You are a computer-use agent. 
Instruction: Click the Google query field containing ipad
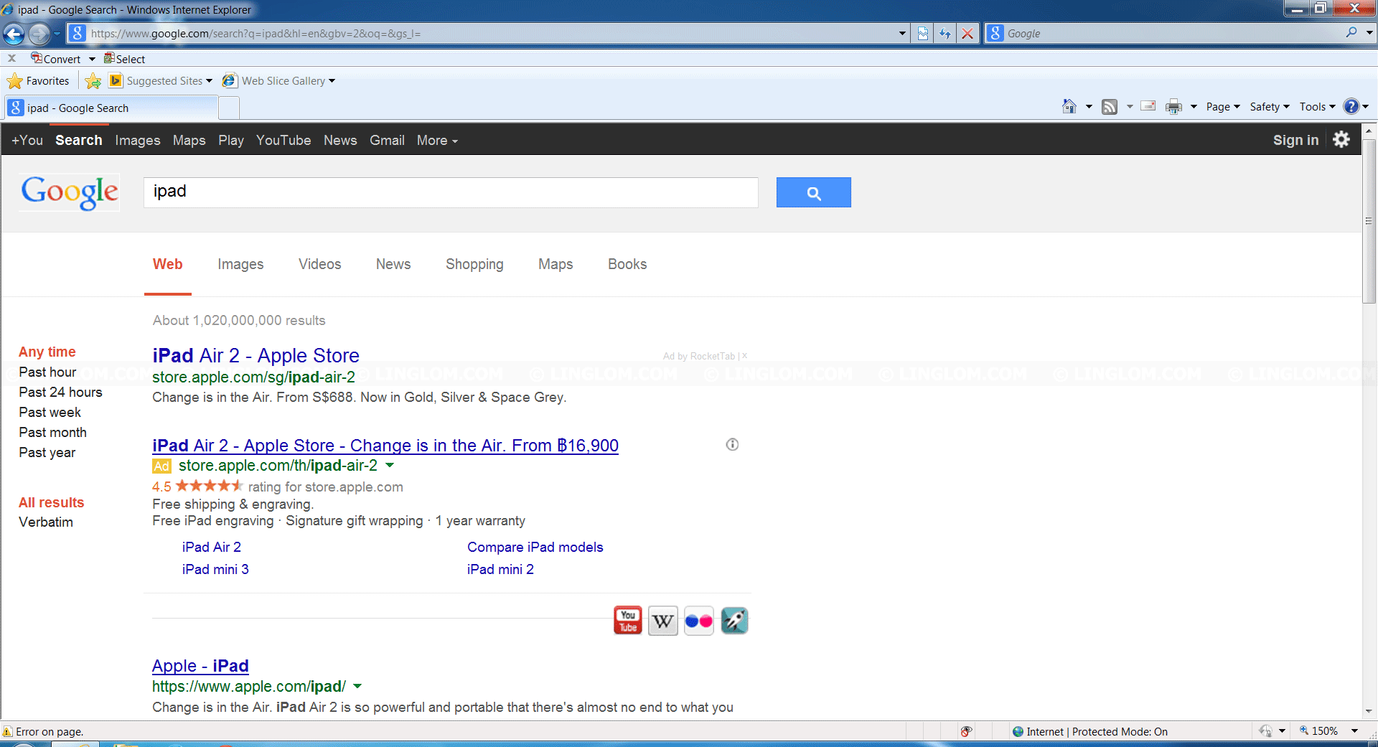[x=451, y=192]
